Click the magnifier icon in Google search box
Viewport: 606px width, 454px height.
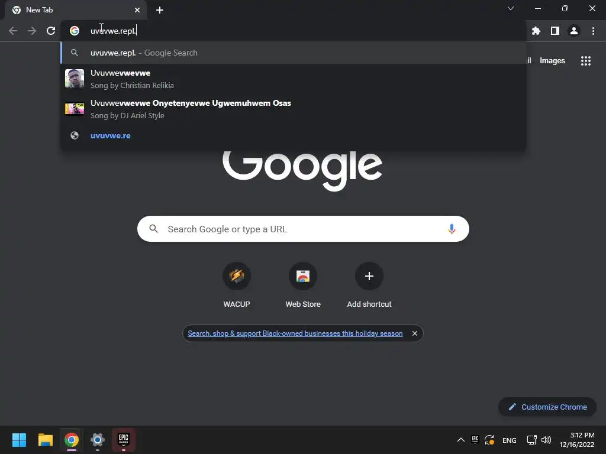(153, 229)
